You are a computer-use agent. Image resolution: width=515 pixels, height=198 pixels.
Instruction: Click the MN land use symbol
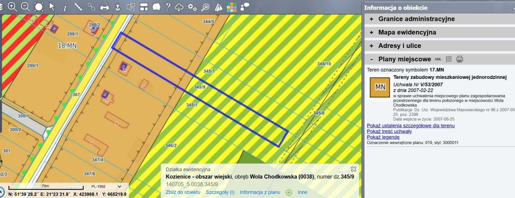(380, 87)
